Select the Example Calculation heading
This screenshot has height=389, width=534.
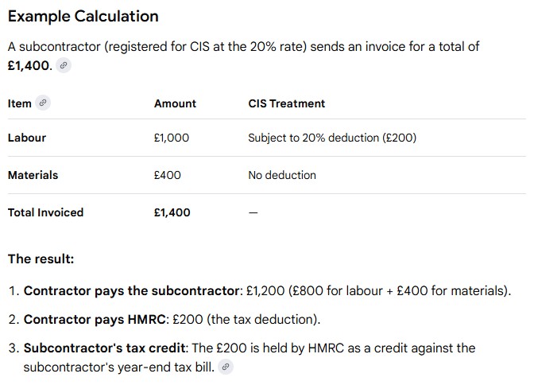(x=83, y=16)
